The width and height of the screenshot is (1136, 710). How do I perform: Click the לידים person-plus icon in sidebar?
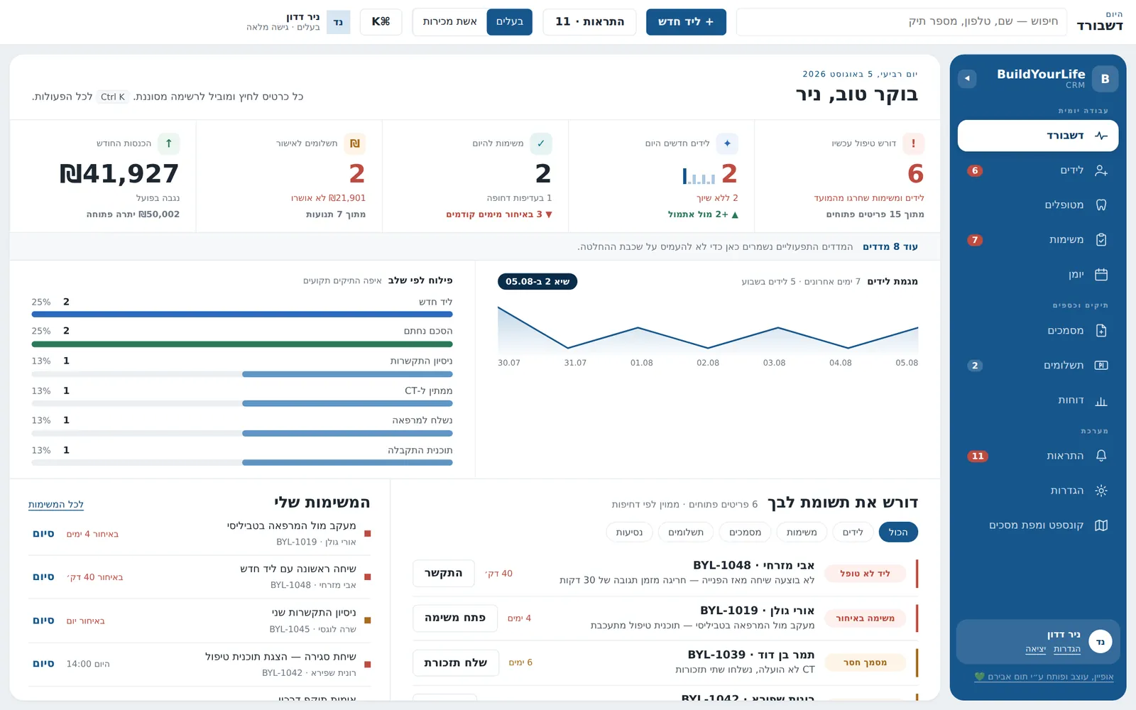click(1101, 170)
